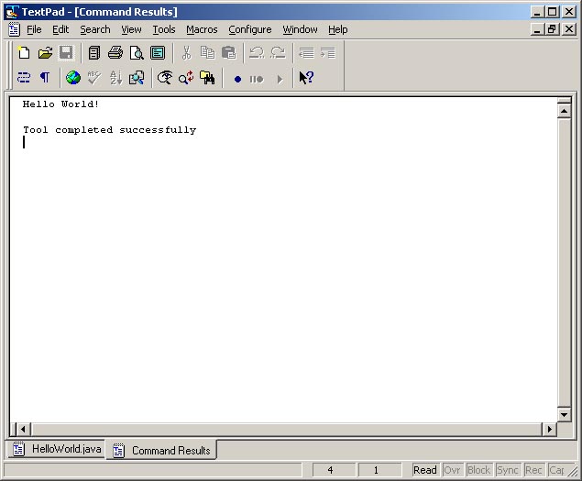This screenshot has width=582, height=481.
Task: Click the Open file folder icon
Action: click(x=45, y=53)
